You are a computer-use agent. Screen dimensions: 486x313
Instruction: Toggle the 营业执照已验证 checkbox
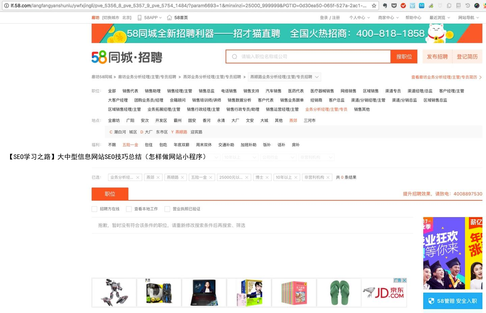[167, 209]
